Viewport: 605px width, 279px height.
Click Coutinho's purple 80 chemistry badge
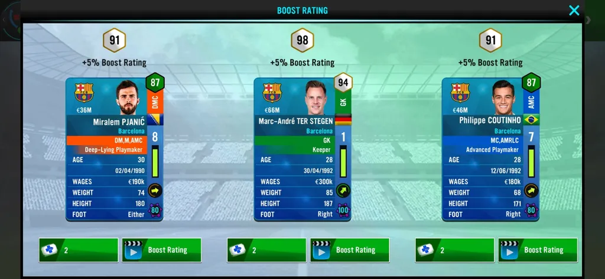tap(531, 211)
